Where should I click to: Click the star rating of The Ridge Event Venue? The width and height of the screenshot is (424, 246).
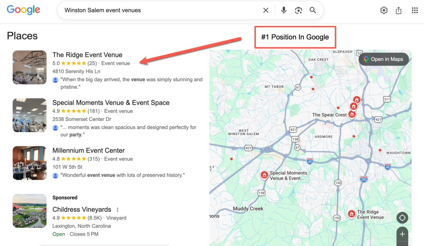pos(74,63)
